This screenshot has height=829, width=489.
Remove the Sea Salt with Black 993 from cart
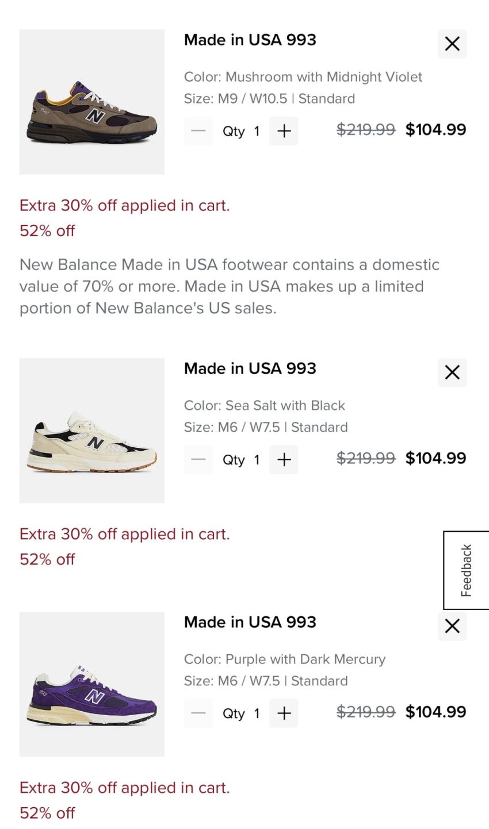(452, 373)
